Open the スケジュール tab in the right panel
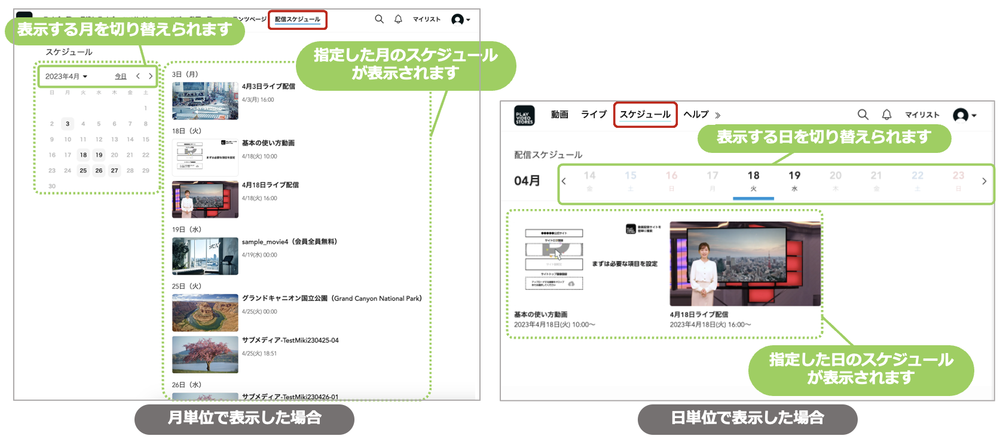The image size is (1003, 442). tap(645, 115)
